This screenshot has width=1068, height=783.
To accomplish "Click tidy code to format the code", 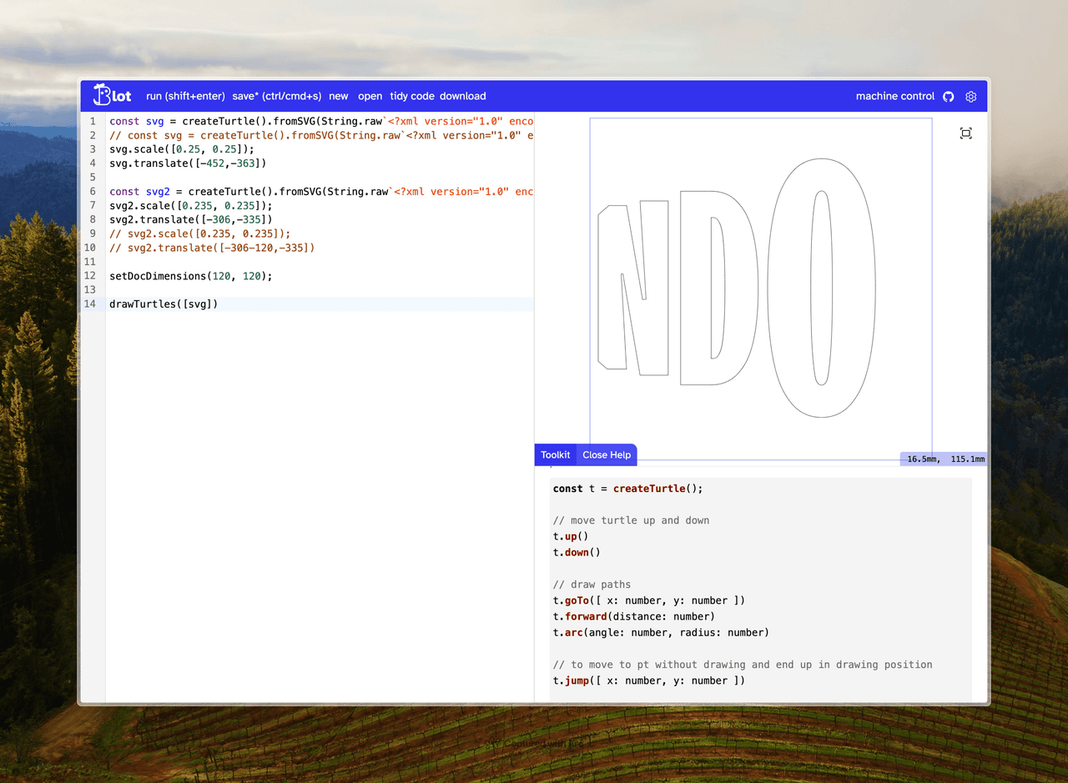I will 411,96.
